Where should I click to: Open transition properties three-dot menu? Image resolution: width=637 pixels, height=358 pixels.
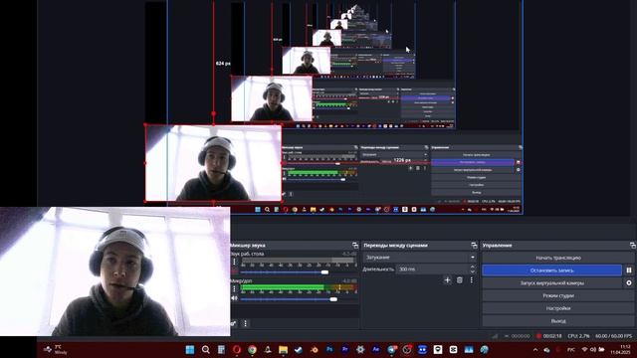coord(471,280)
